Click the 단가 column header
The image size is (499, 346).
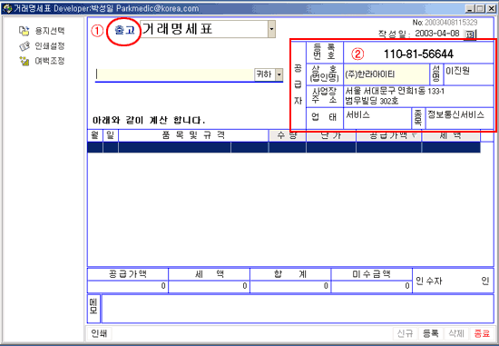pos(331,135)
